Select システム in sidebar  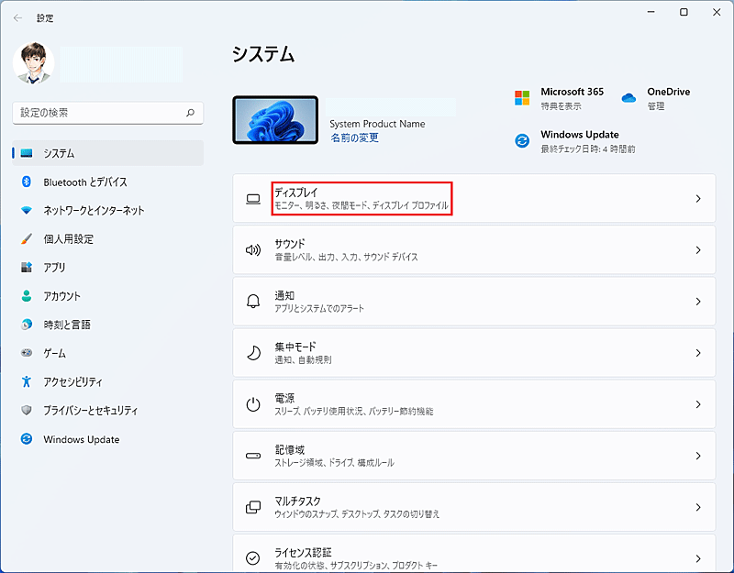(x=108, y=153)
